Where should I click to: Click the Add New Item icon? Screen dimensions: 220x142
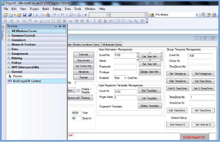(x=11, y=14)
